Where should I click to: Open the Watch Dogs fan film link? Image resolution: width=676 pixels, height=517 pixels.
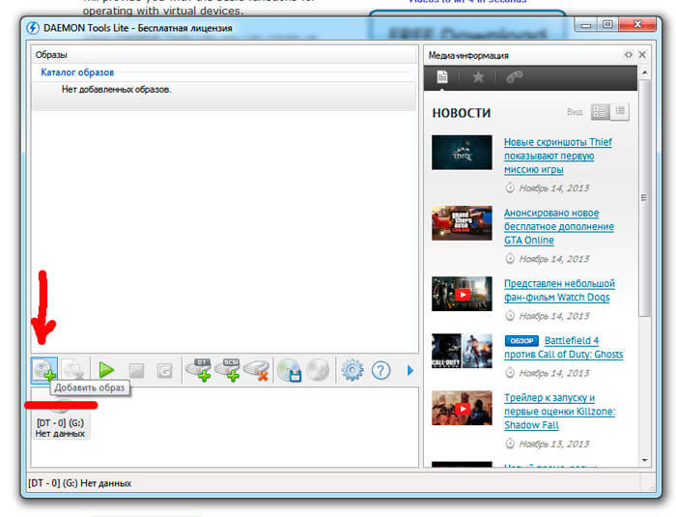[559, 291]
